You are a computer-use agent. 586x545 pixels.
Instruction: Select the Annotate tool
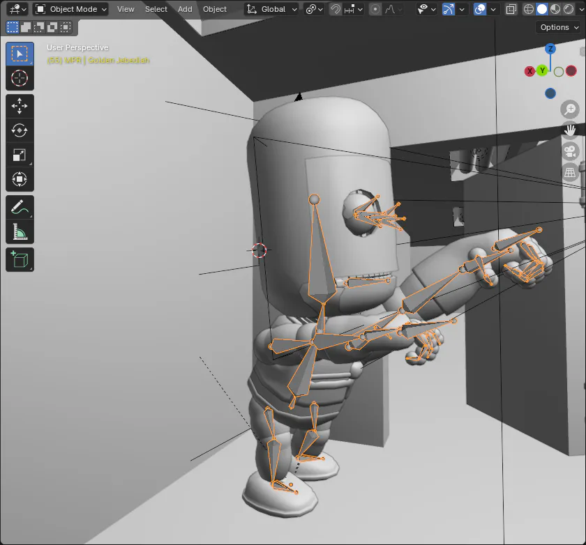pyautogui.click(x=20, y=207)
